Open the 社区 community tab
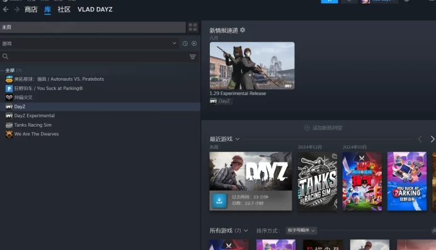 [x=64, y=9]
